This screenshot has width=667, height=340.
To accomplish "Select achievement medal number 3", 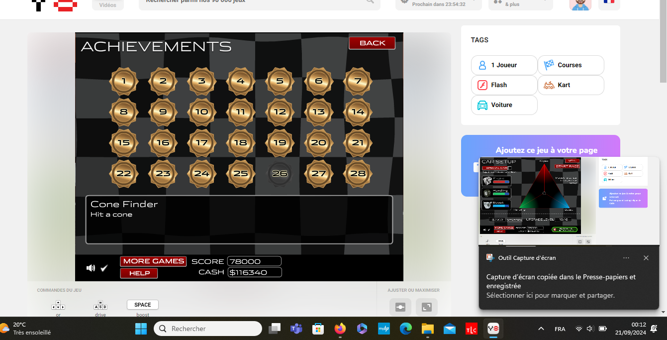I will (x=201, y=81).
